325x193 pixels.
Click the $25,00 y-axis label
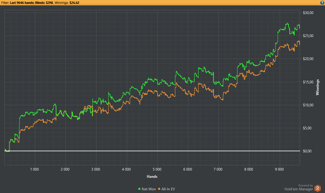pos(308,36)
